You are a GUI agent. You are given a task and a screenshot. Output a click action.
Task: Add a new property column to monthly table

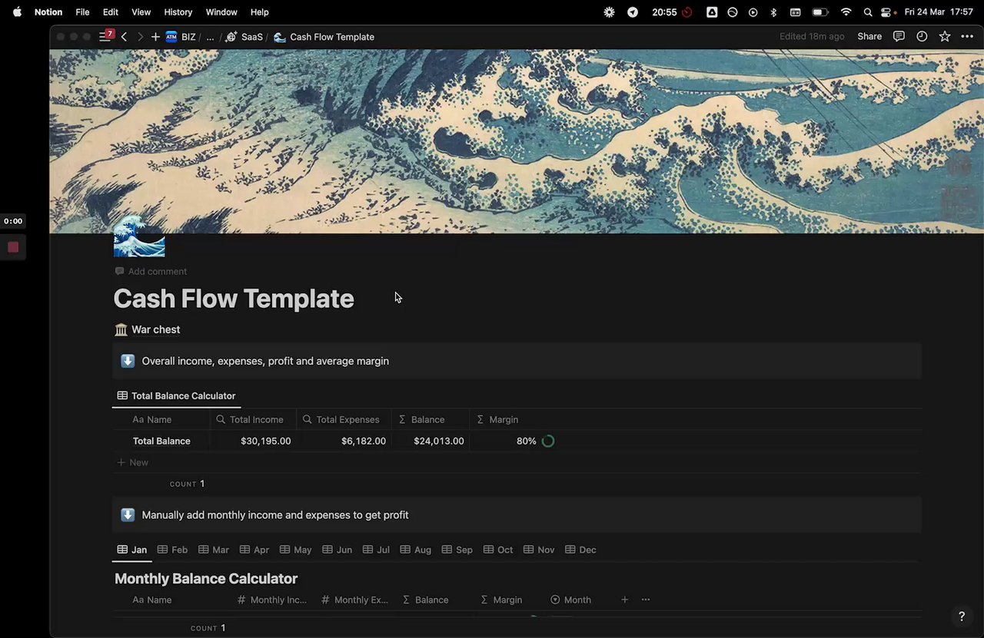[x=624, y=600]
